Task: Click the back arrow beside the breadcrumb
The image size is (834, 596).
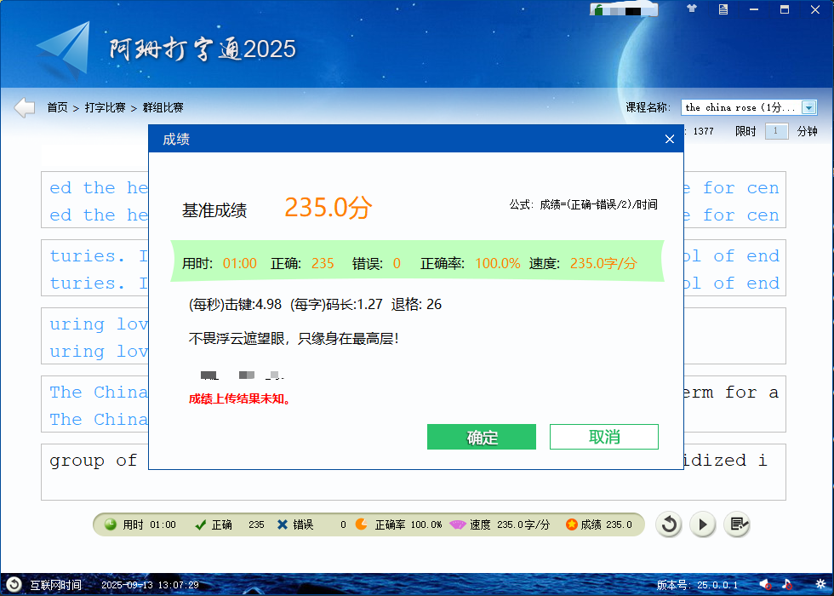Action: [24, 107]
